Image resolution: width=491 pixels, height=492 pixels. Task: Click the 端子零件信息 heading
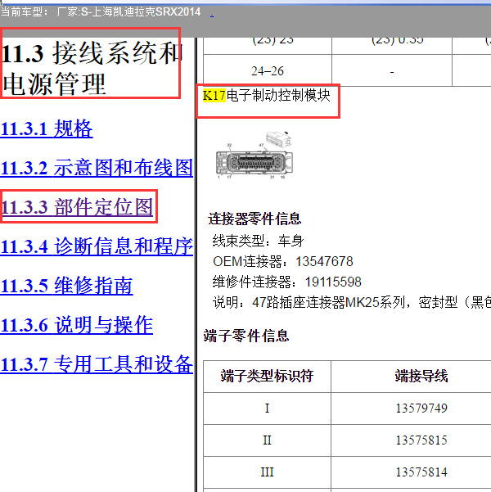pos(246,336)
